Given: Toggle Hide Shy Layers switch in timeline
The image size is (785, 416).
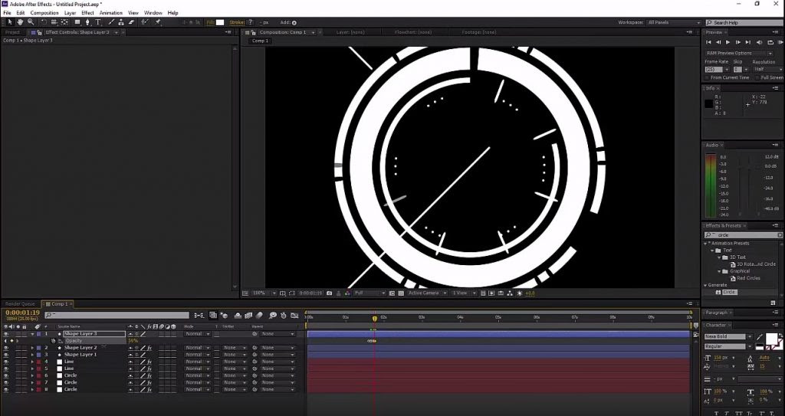Looking at the screenshot, I should (238, 316).
